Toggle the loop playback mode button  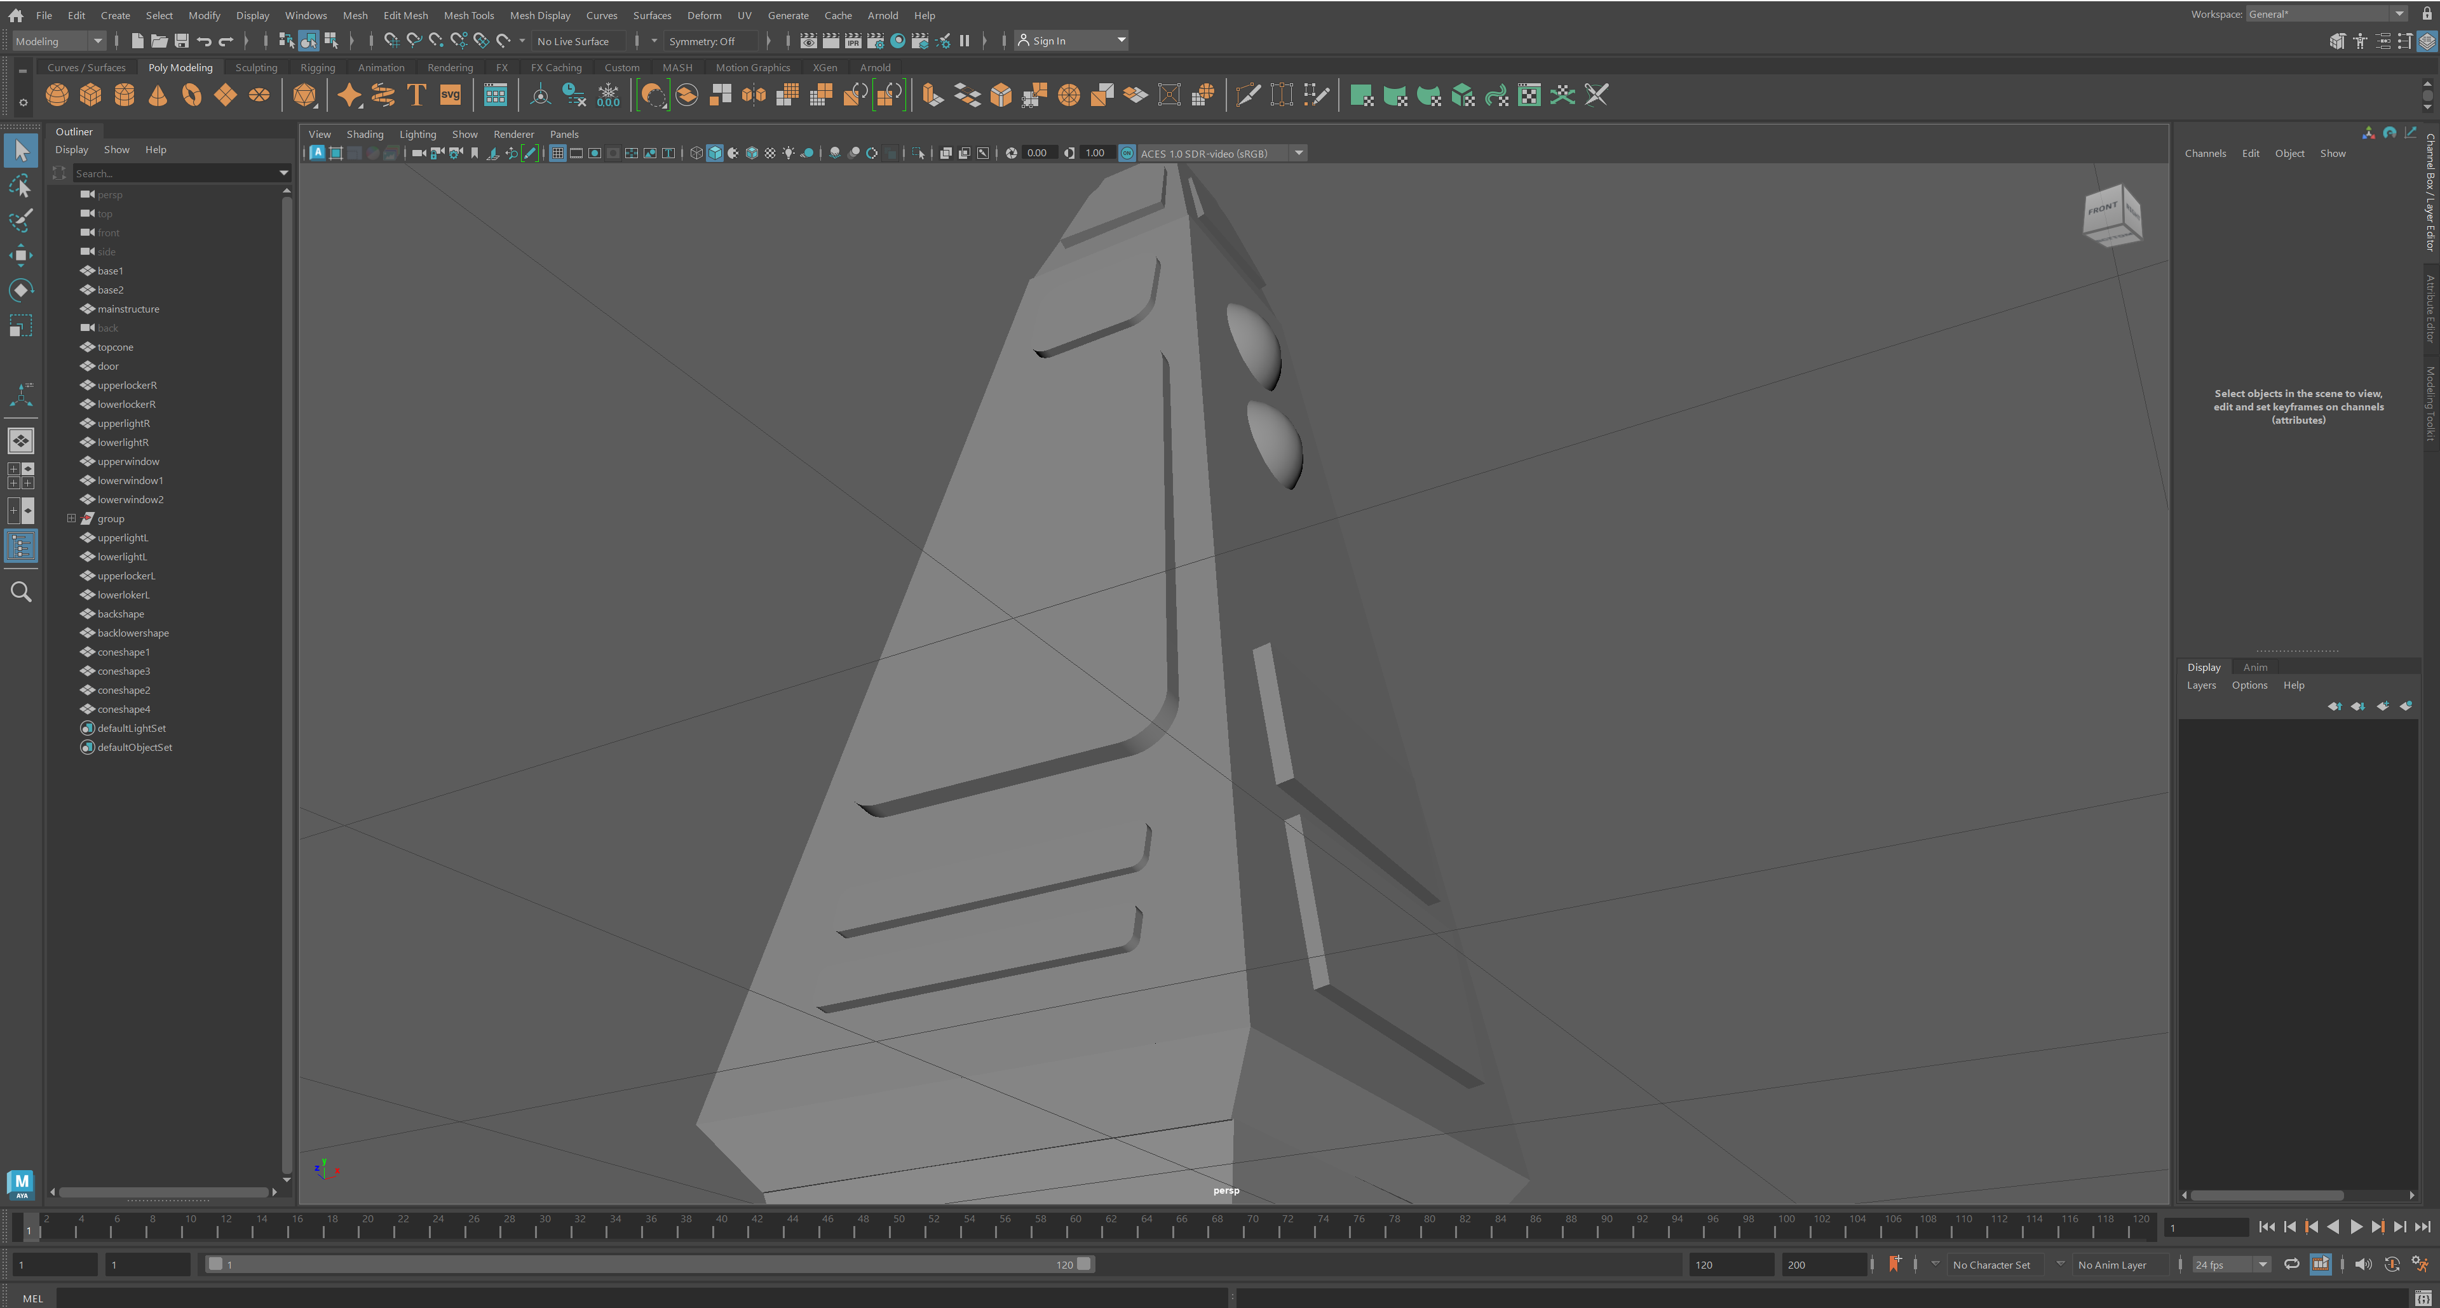2291,1264
